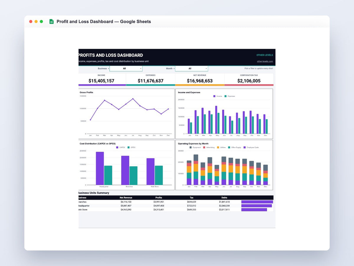Select the Net Revenue value $16,968,653

tap(200, 81)
